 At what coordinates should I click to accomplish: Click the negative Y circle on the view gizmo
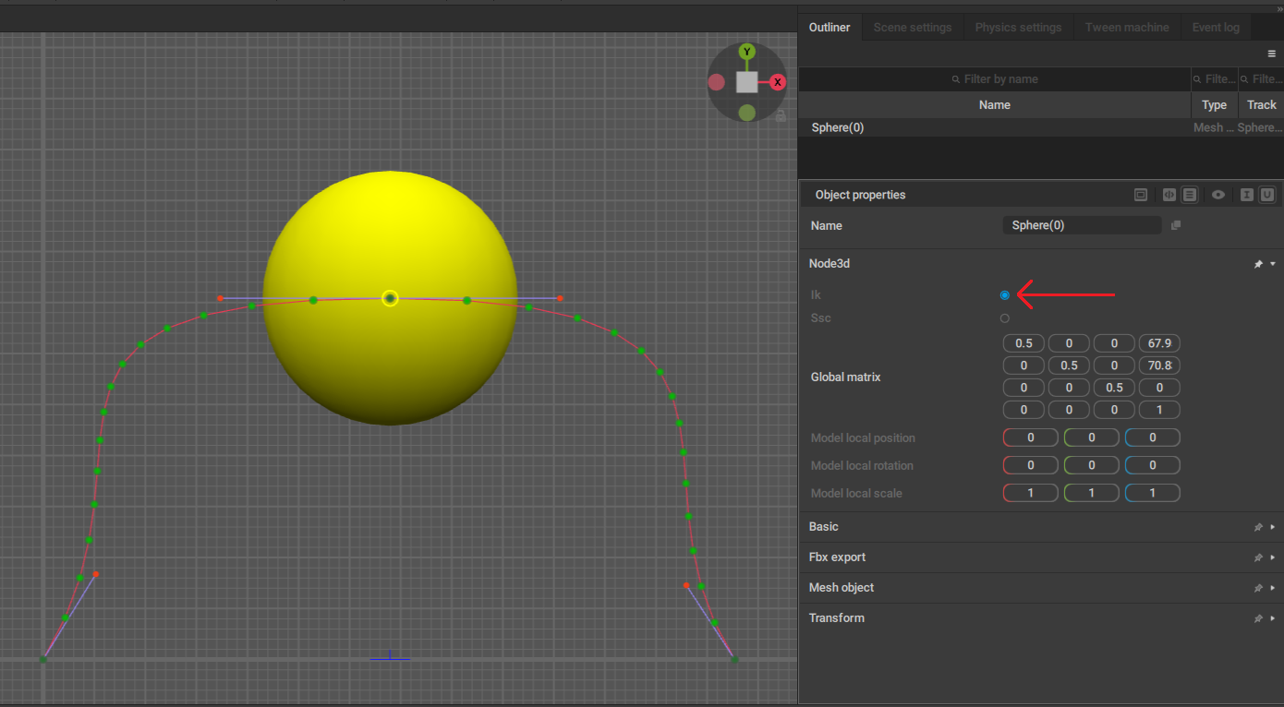click(747, 113)
